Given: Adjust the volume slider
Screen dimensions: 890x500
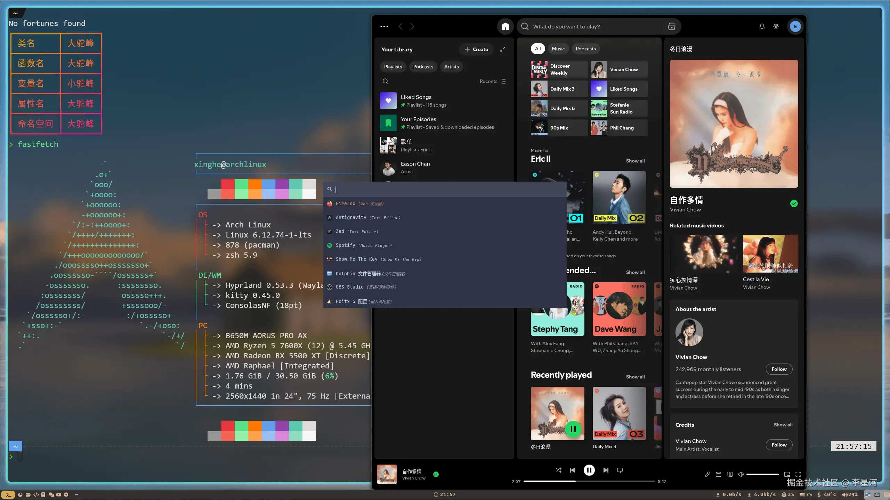Looking at the screenshot, I should tap(762, 474).
